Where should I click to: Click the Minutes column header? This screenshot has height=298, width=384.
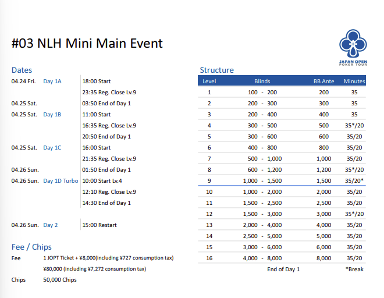[354, 81]
